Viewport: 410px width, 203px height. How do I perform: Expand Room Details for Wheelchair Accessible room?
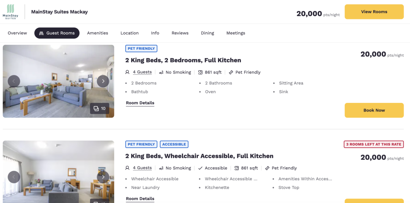click(140, 199)
